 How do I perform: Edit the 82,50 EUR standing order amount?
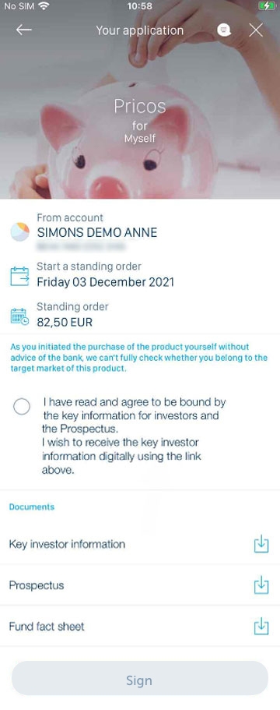pos(65,323)
